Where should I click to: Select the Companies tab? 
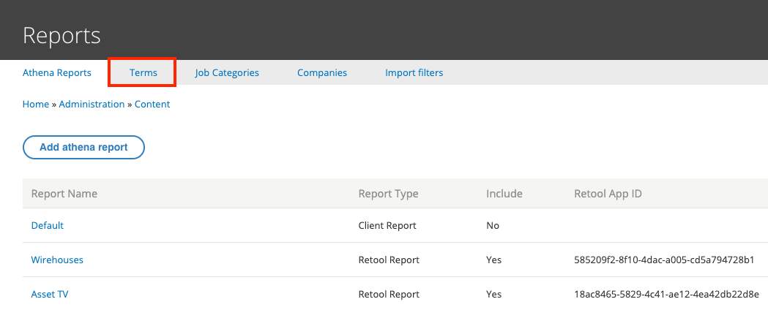[322, 73]
